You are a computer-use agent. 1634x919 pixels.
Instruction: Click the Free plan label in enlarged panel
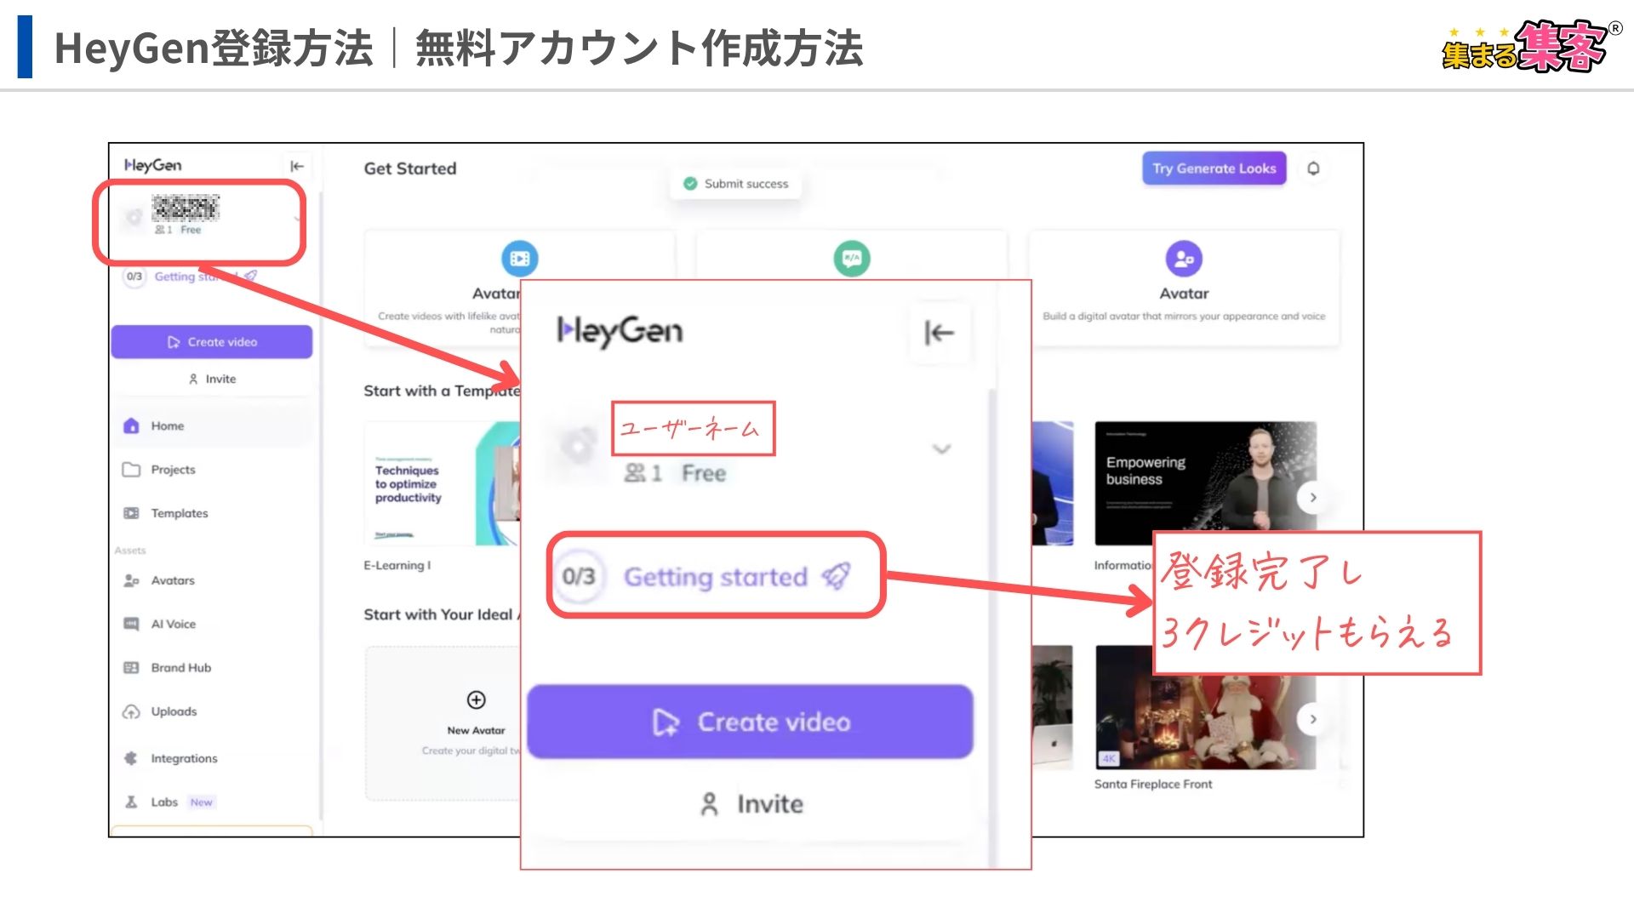pos(704,474)
